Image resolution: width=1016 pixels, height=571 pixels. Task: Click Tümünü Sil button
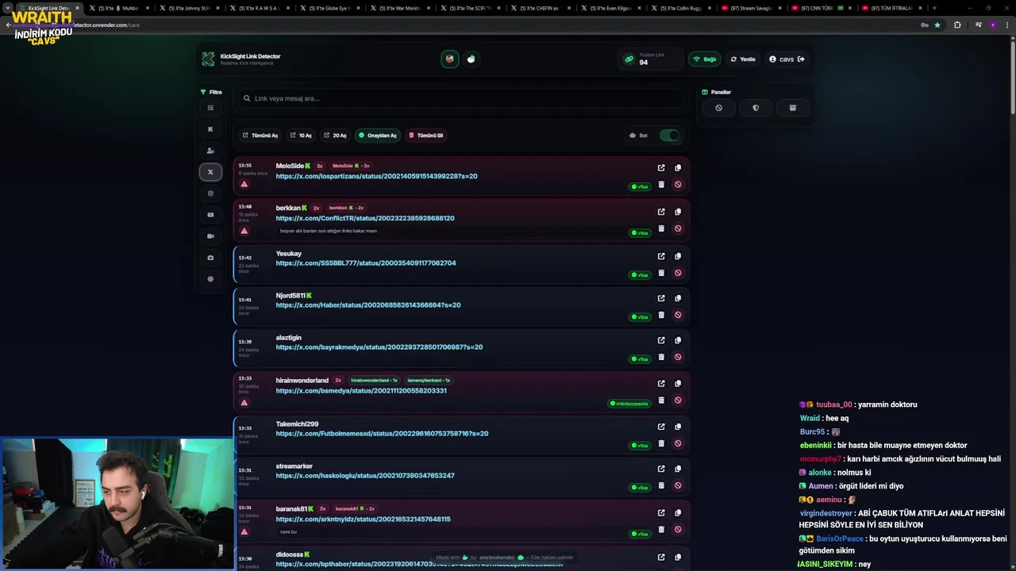point(425,136)
